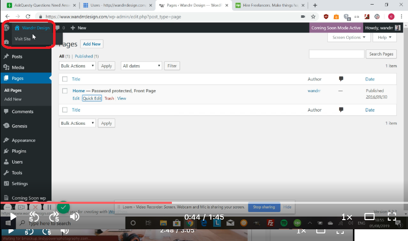Image resolution: width=408 pixels, height=241 pixels.
Task: Click the Coming Soon Mode Active notice
Action: pos(336,28)
